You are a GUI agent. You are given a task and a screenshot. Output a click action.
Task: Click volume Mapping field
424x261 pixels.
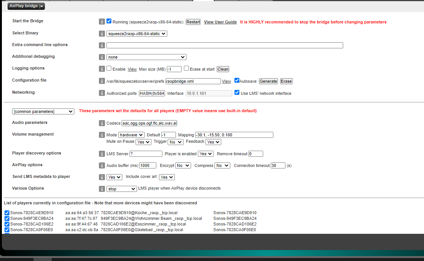point(234,135)
